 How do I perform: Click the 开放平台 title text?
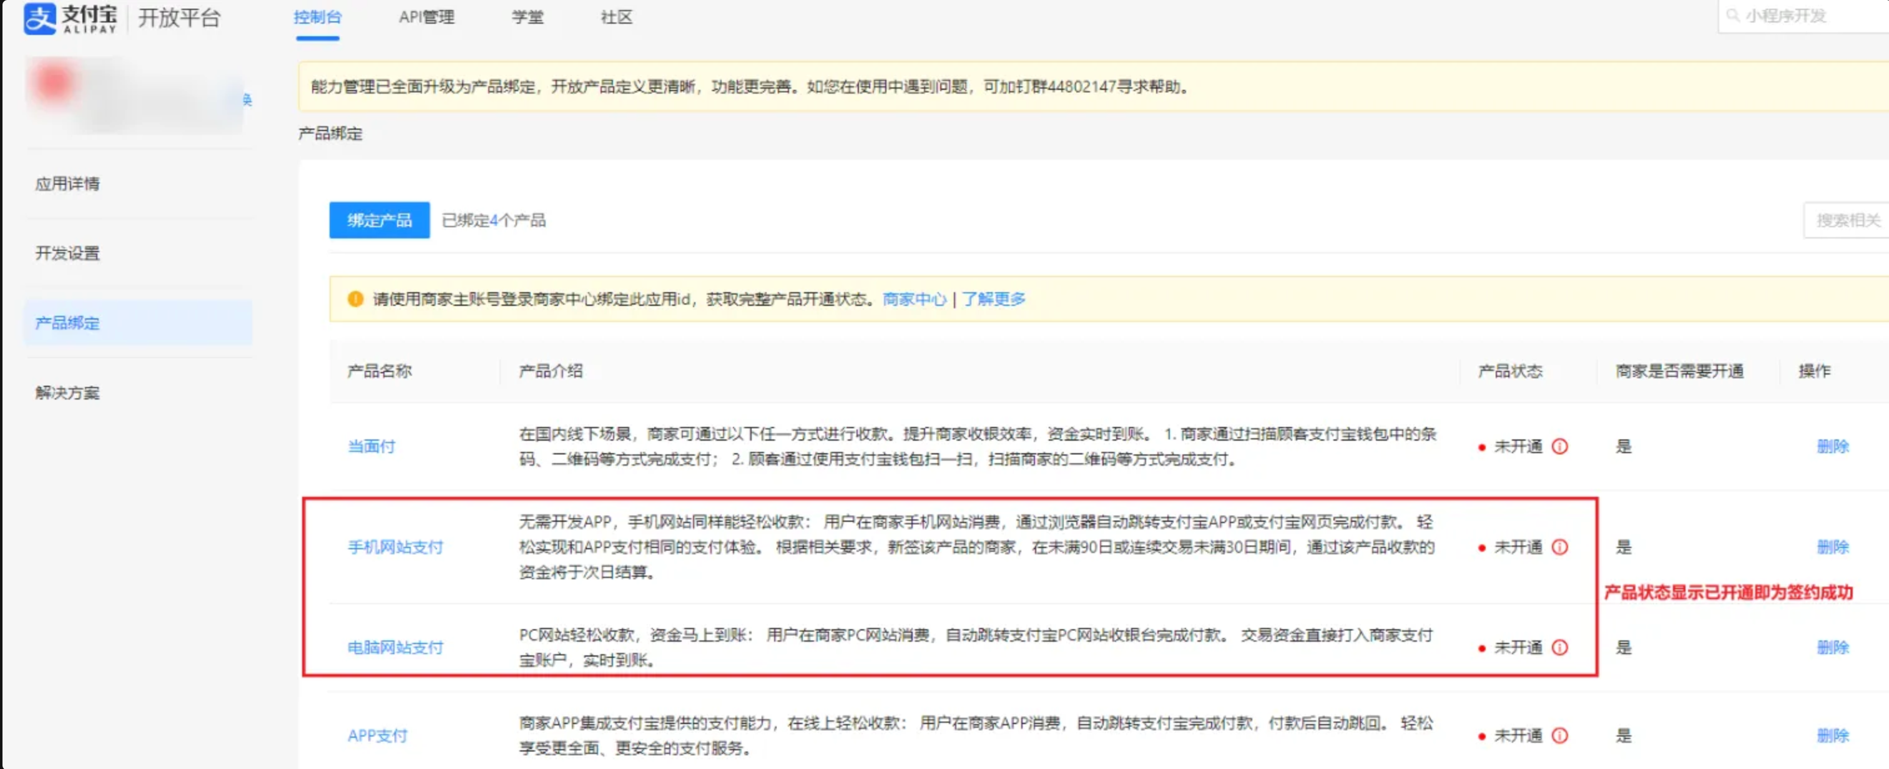[x=179, y=17]
